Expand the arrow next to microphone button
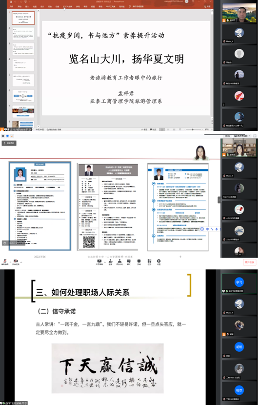The width and height of the screenshot is (258, 405). click(x=10, y=262)
